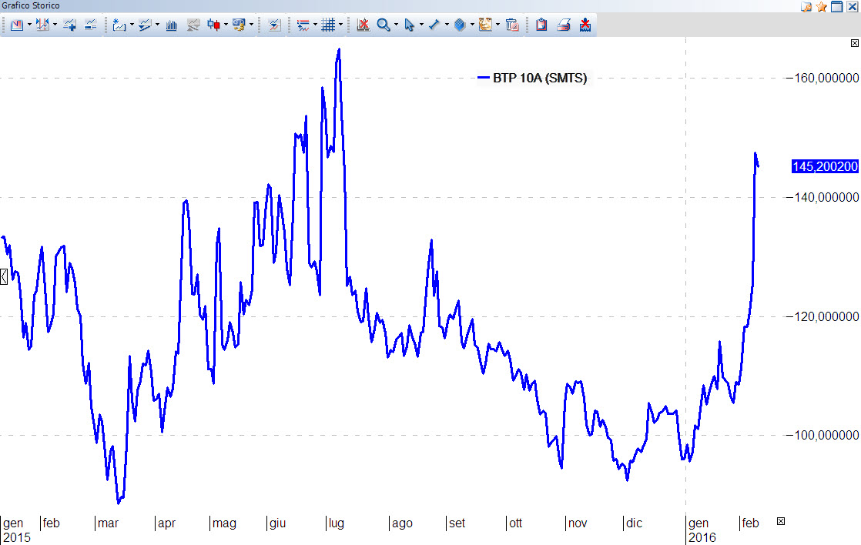The height and width of the screenshot is (545, 861).
Task: Click the add series plus chart icon
Action: 69,25
